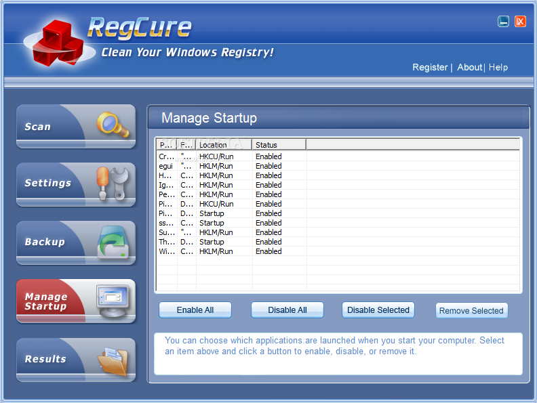Click the Enable All button

coord(195,310)
